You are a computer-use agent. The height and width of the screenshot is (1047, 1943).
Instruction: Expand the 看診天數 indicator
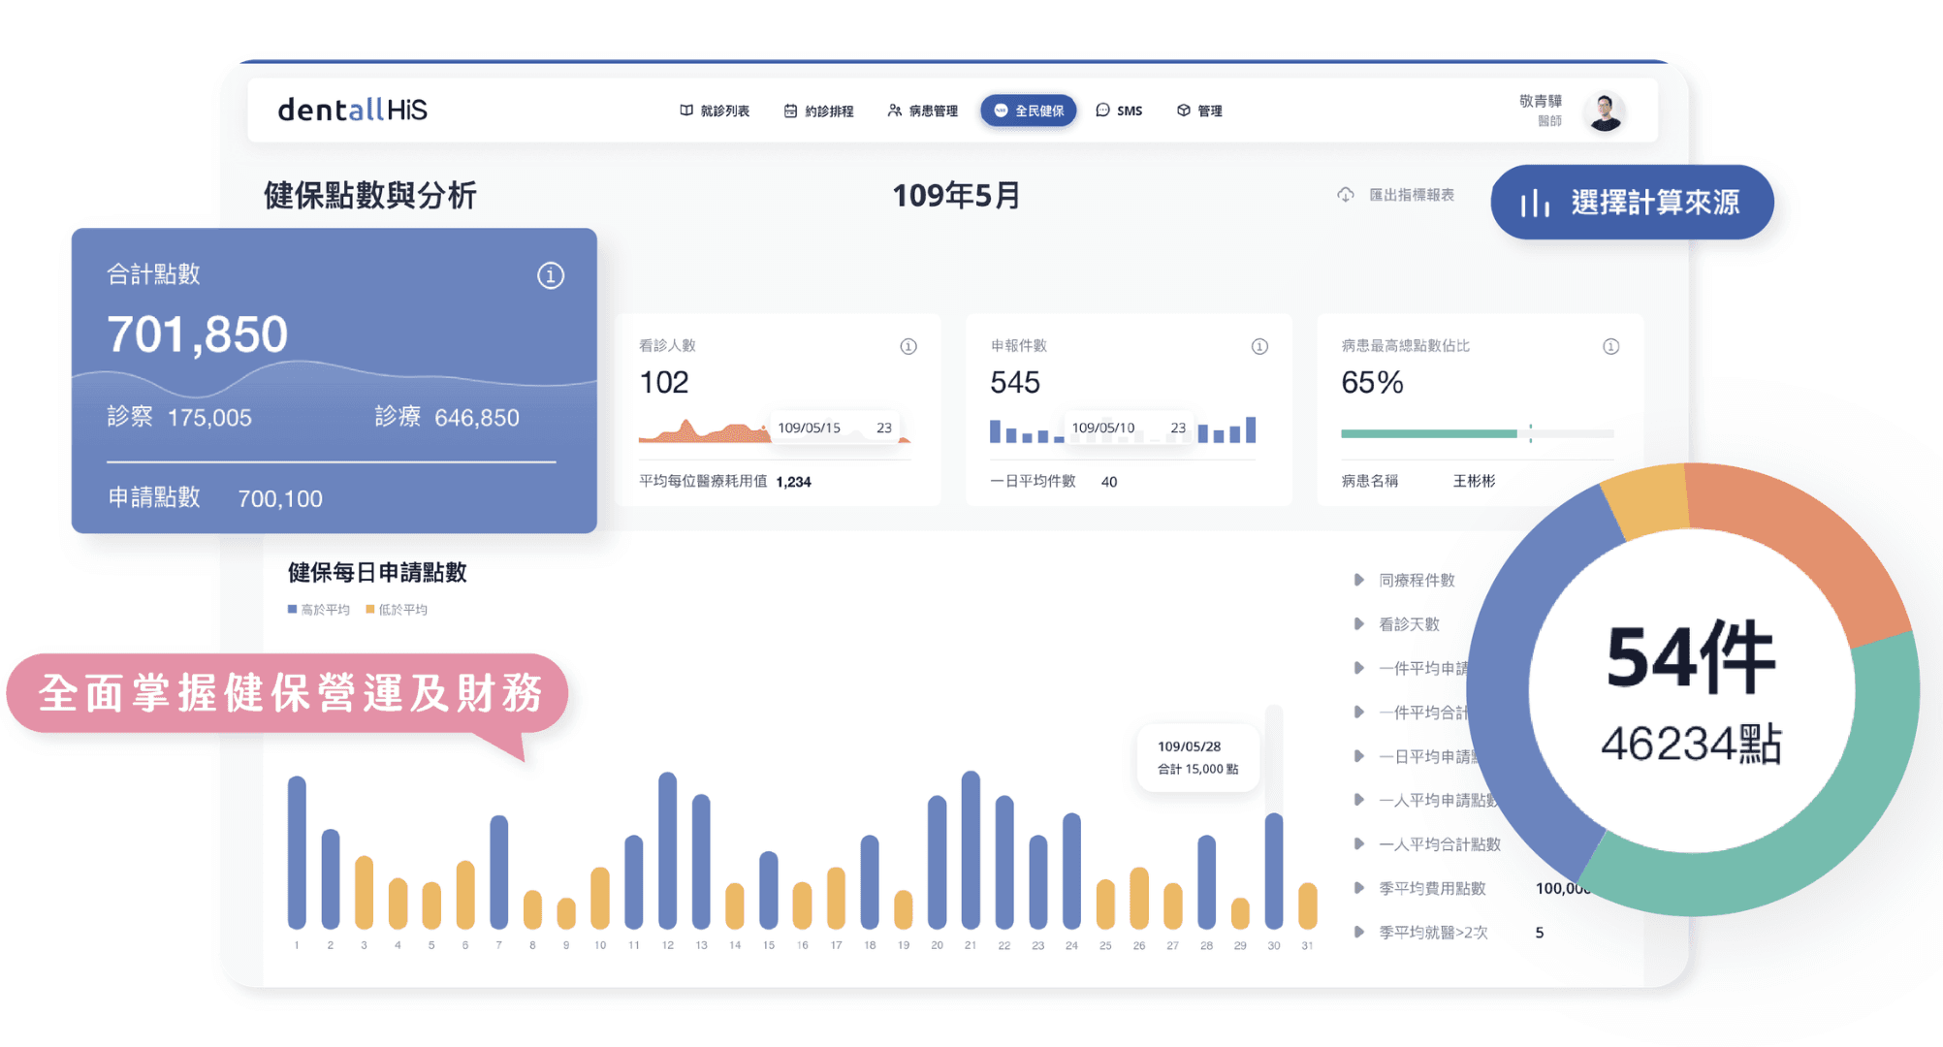1357,623
